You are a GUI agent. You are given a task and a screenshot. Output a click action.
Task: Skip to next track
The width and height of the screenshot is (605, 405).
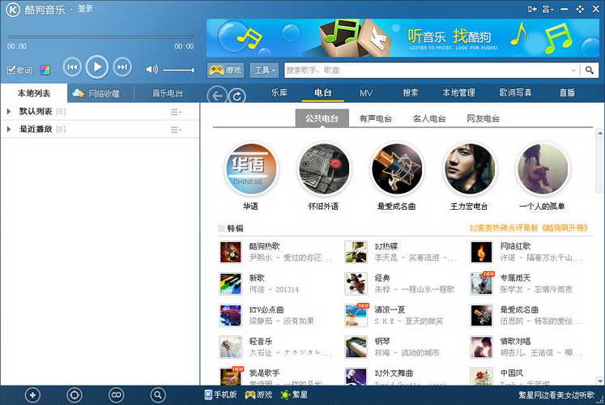[122, 67]
